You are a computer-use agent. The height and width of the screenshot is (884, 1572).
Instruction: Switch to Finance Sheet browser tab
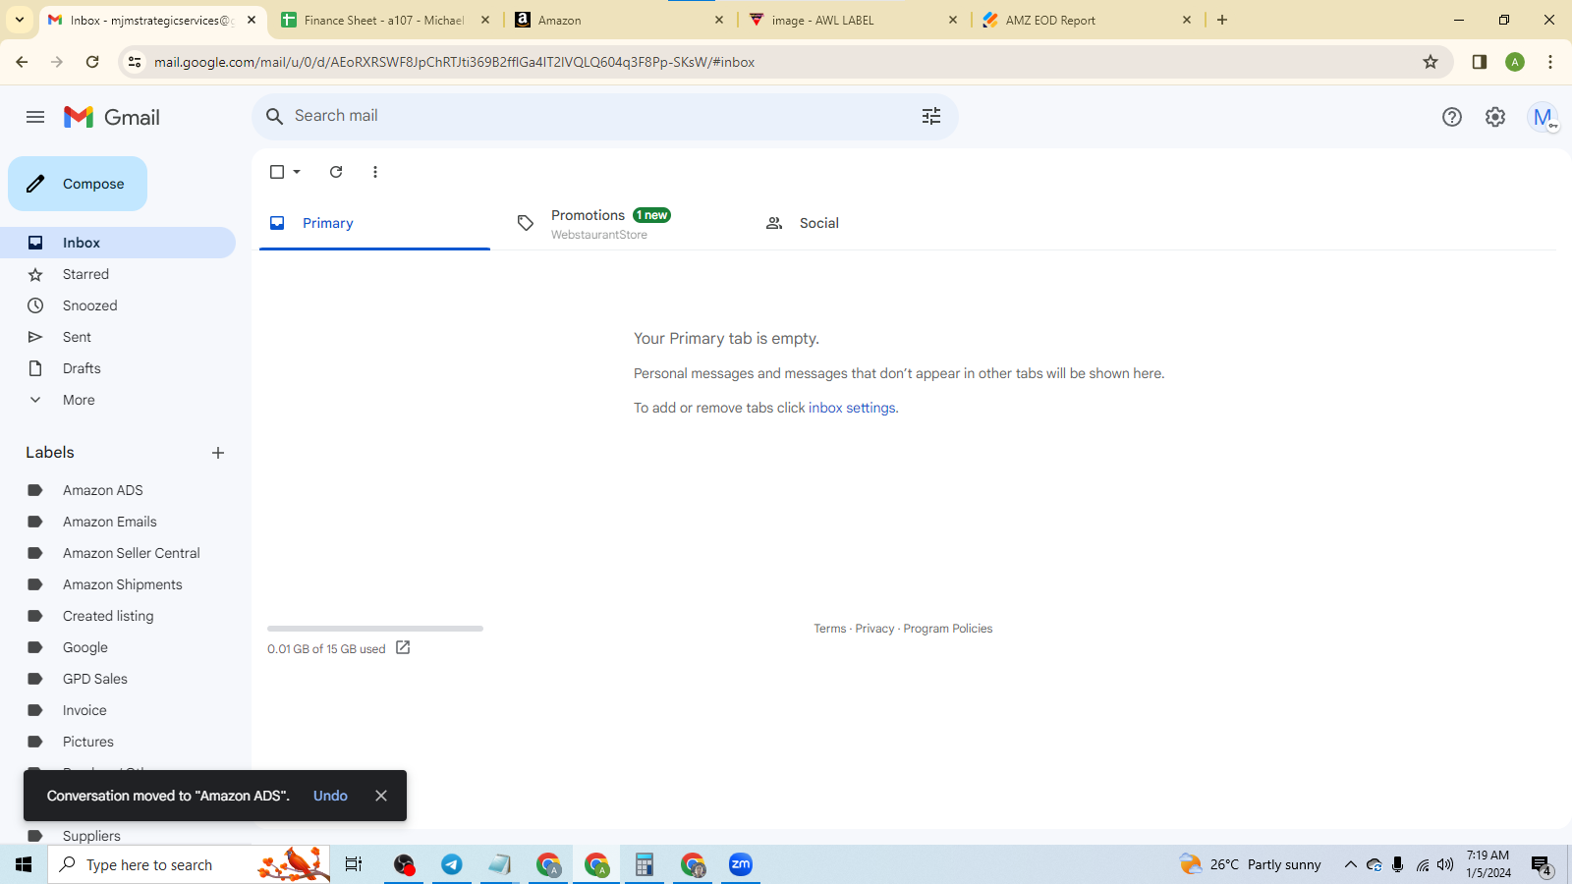[385, 20]
